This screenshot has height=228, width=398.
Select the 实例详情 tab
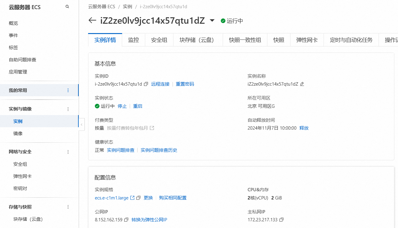(105, 40)
